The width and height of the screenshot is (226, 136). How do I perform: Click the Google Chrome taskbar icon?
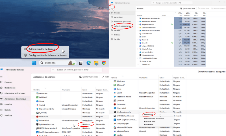click(x=104, y=63)
